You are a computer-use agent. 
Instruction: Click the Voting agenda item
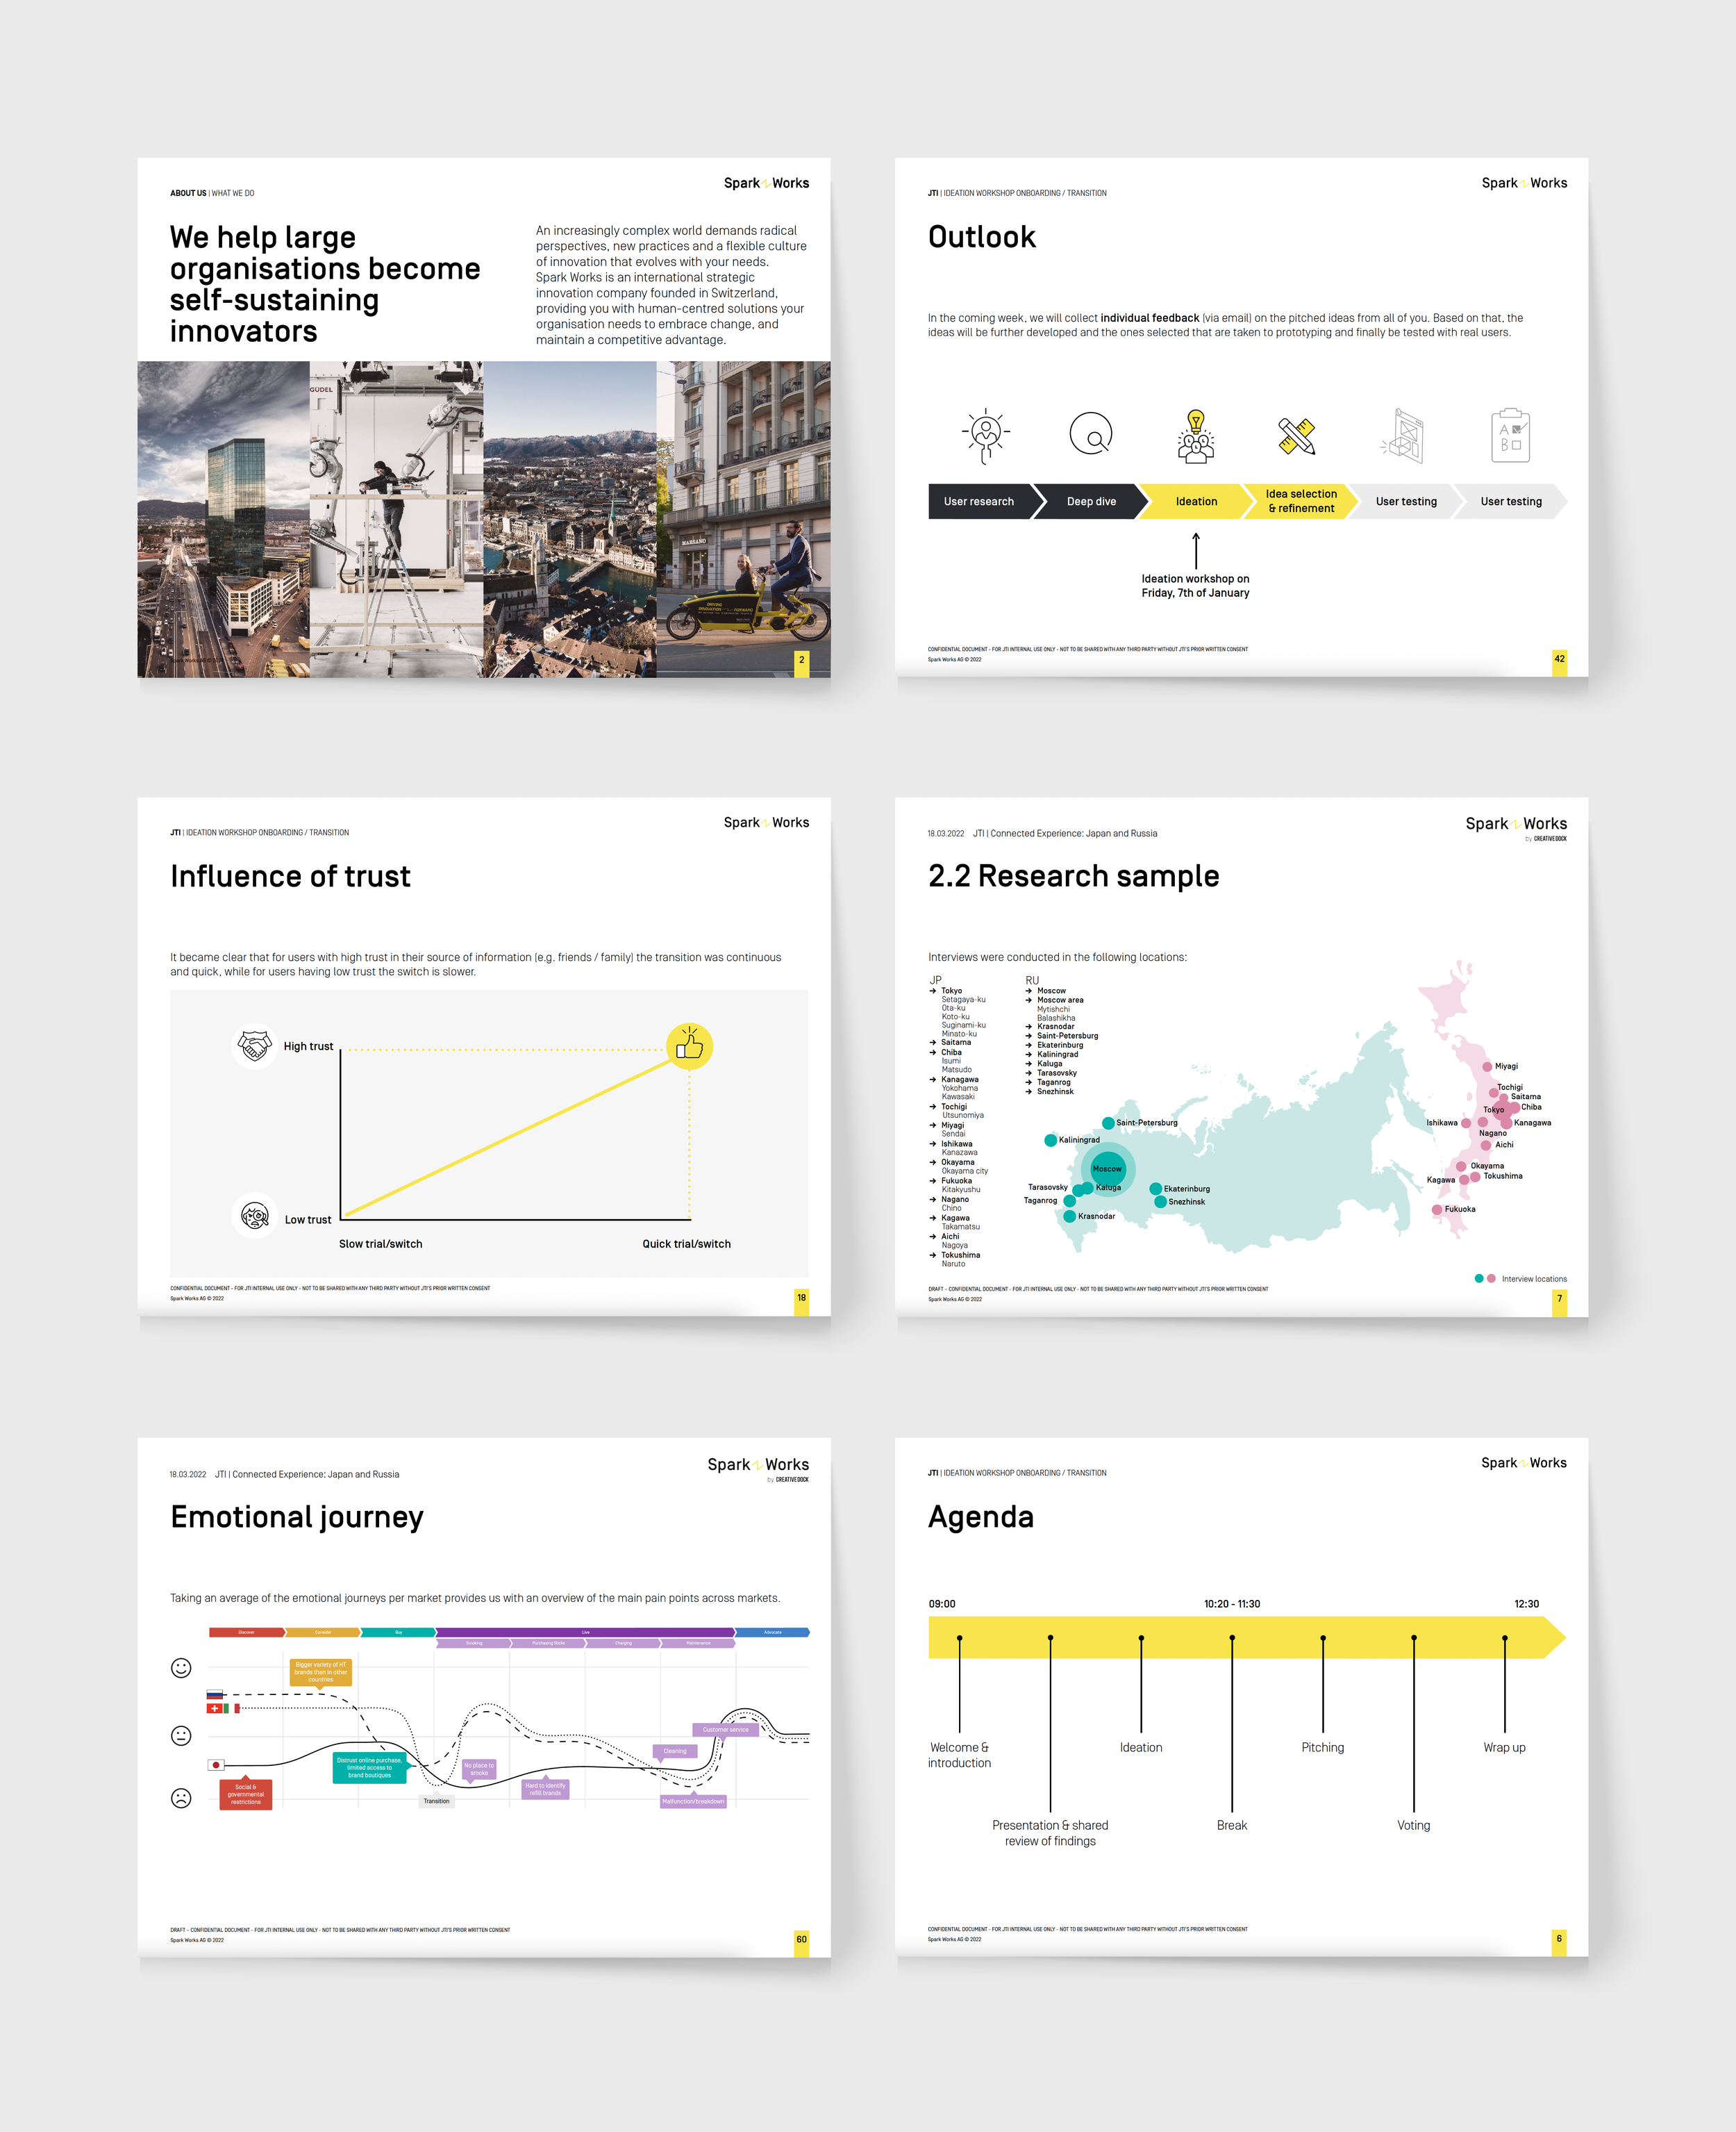click(1413, 1825)
